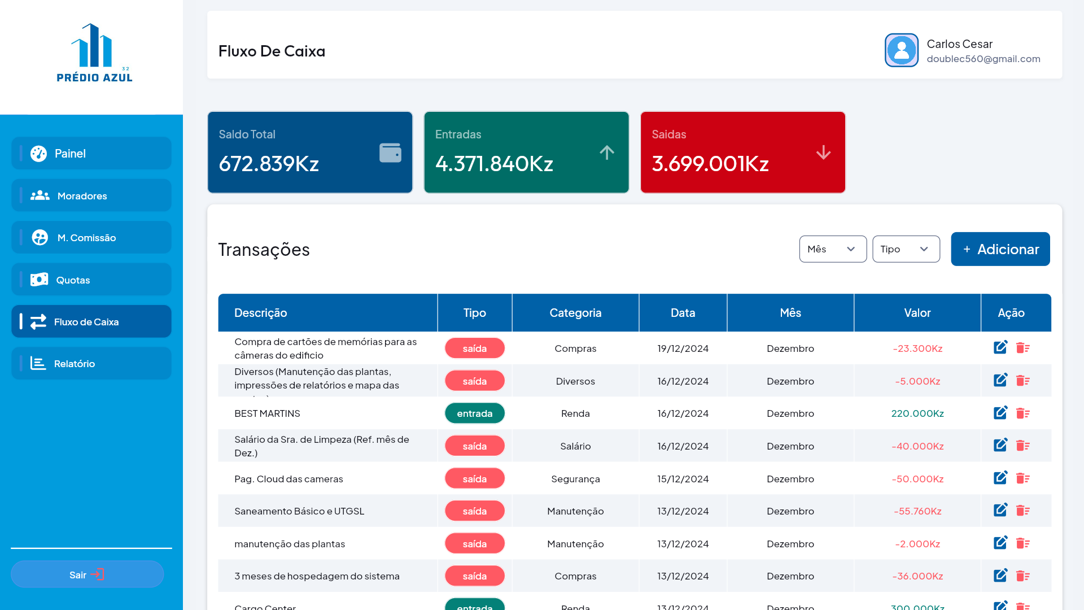
Task: Click the Sair logout button
Action: 87,574
